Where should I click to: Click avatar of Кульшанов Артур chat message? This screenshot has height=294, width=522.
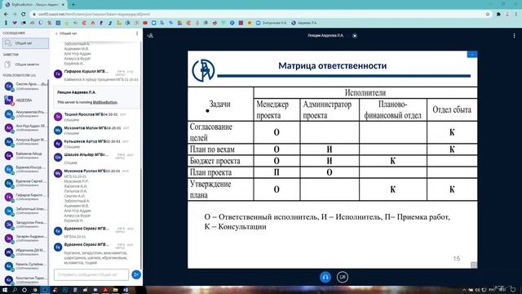(58, 144)
